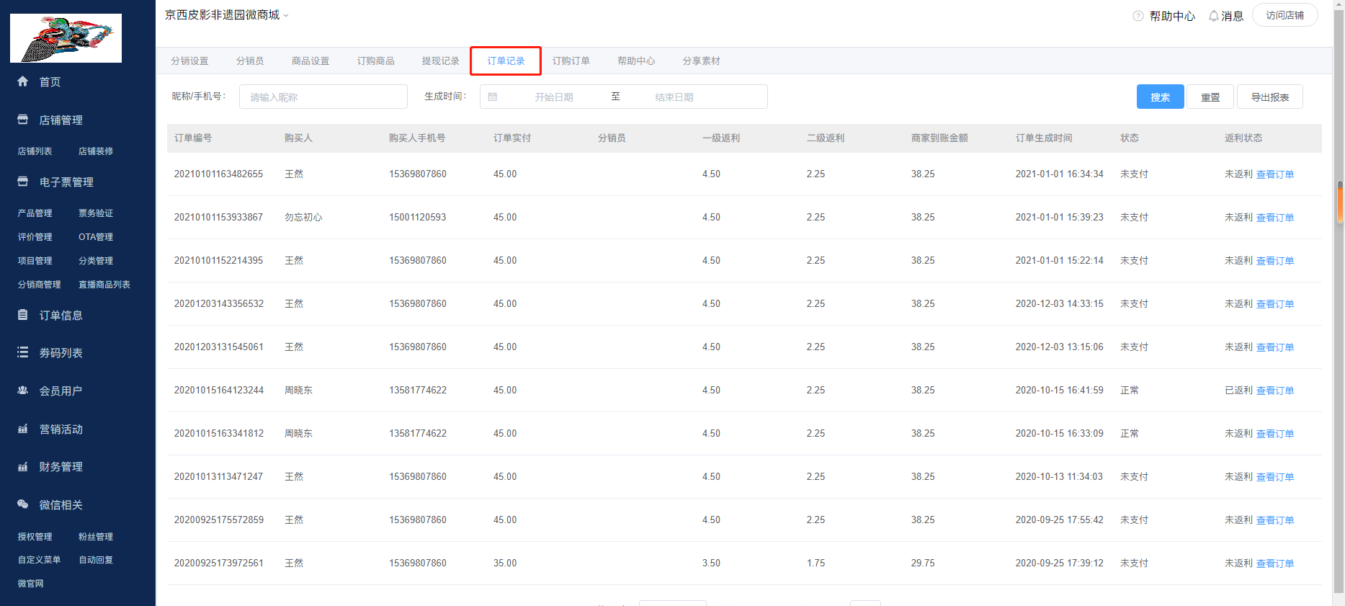Click the orange vertical scrollbar thumb
Image resolution: width=1345 pixels, height=606 pixels.
tap(1340, 202)
